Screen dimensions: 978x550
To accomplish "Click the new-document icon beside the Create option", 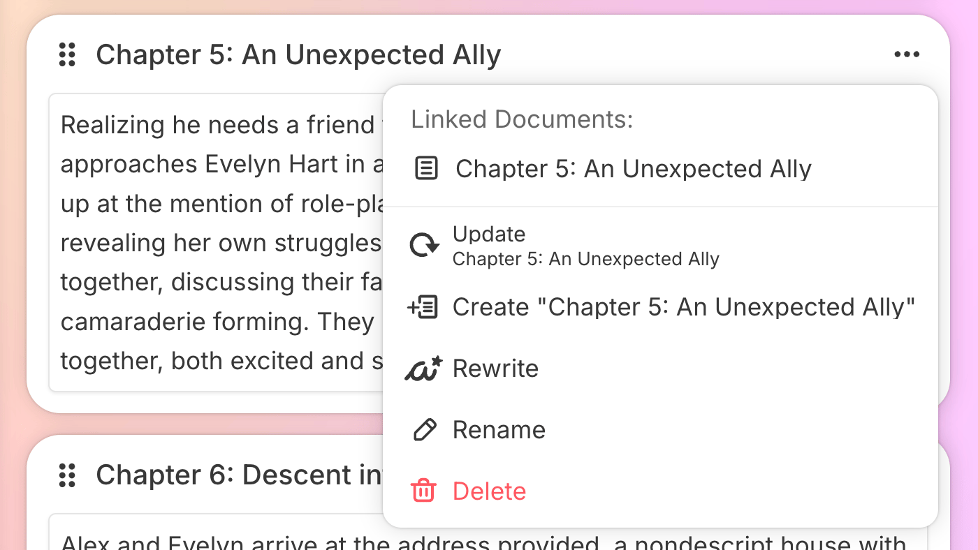I will 425,306.
